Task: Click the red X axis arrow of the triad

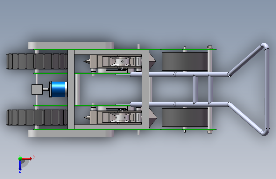Action: 27,159
